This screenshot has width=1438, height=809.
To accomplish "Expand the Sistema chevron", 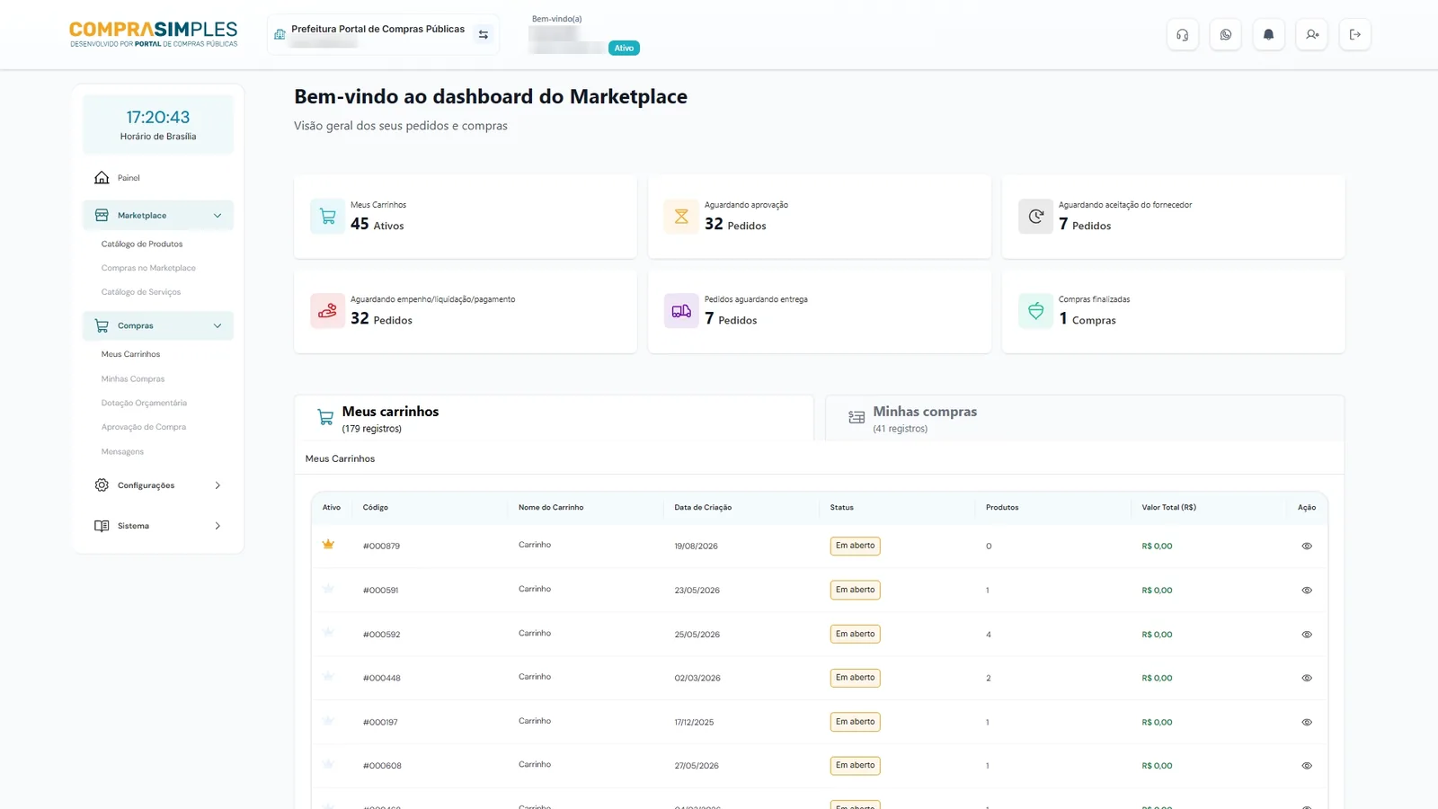I will point(217,526).
